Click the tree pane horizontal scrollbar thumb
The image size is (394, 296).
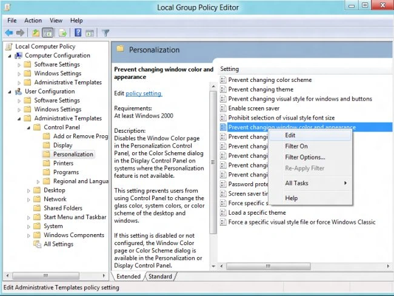point(45,275)
